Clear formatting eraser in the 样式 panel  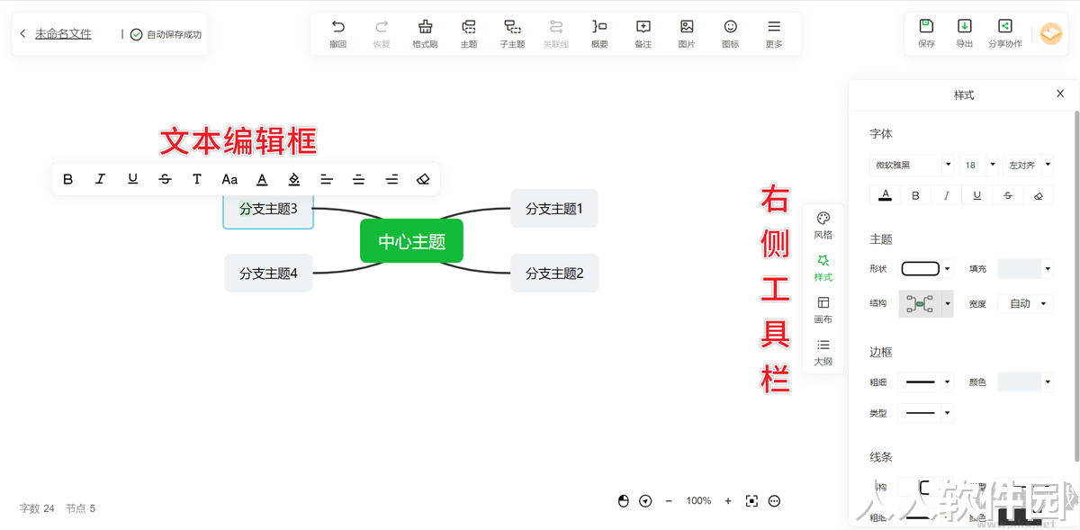click(x=1039, y=195)
